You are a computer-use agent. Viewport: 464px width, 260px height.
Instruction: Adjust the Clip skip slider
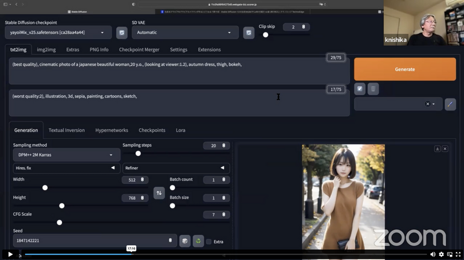[x=284, y=35]
